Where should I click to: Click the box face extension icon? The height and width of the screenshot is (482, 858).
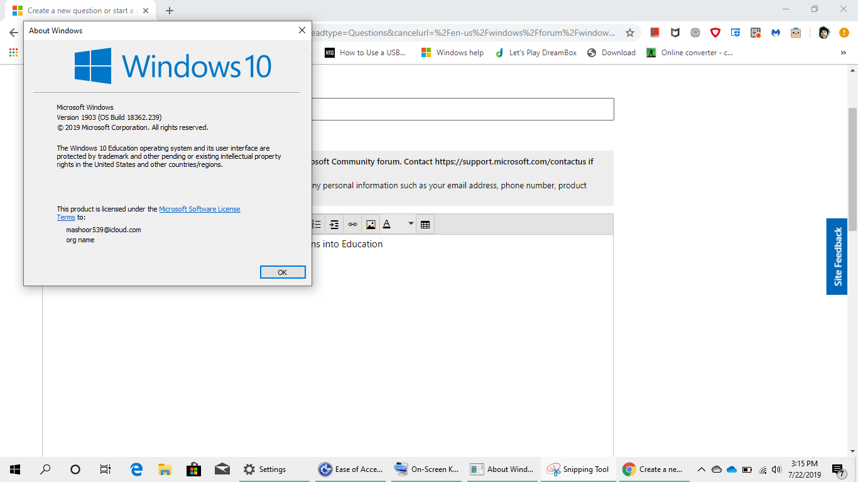coord(796,33)
